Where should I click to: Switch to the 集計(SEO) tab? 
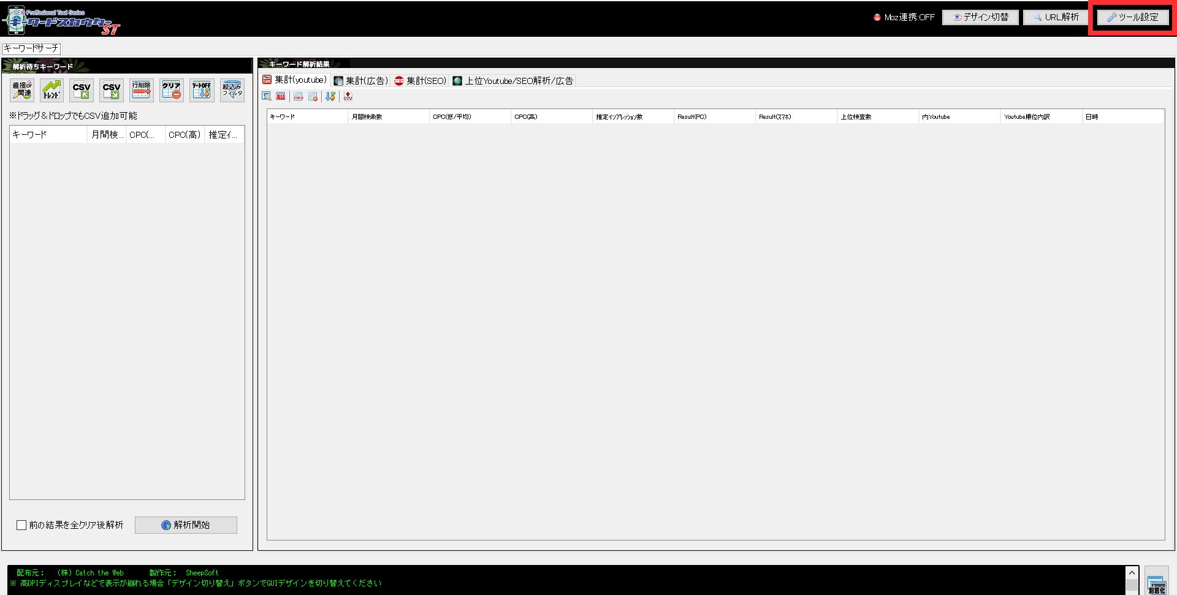pos(421,80)
